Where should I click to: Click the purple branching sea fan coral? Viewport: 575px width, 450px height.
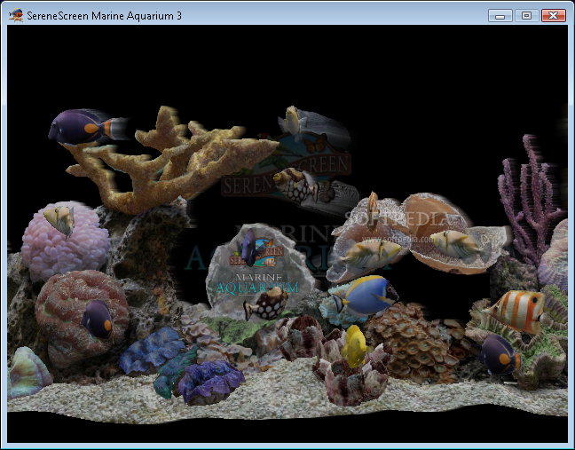[x=531, y=200]
